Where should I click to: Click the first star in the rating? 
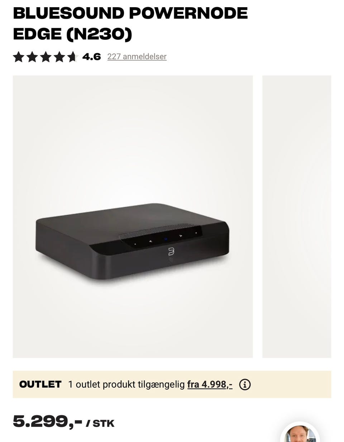[18, 57]
